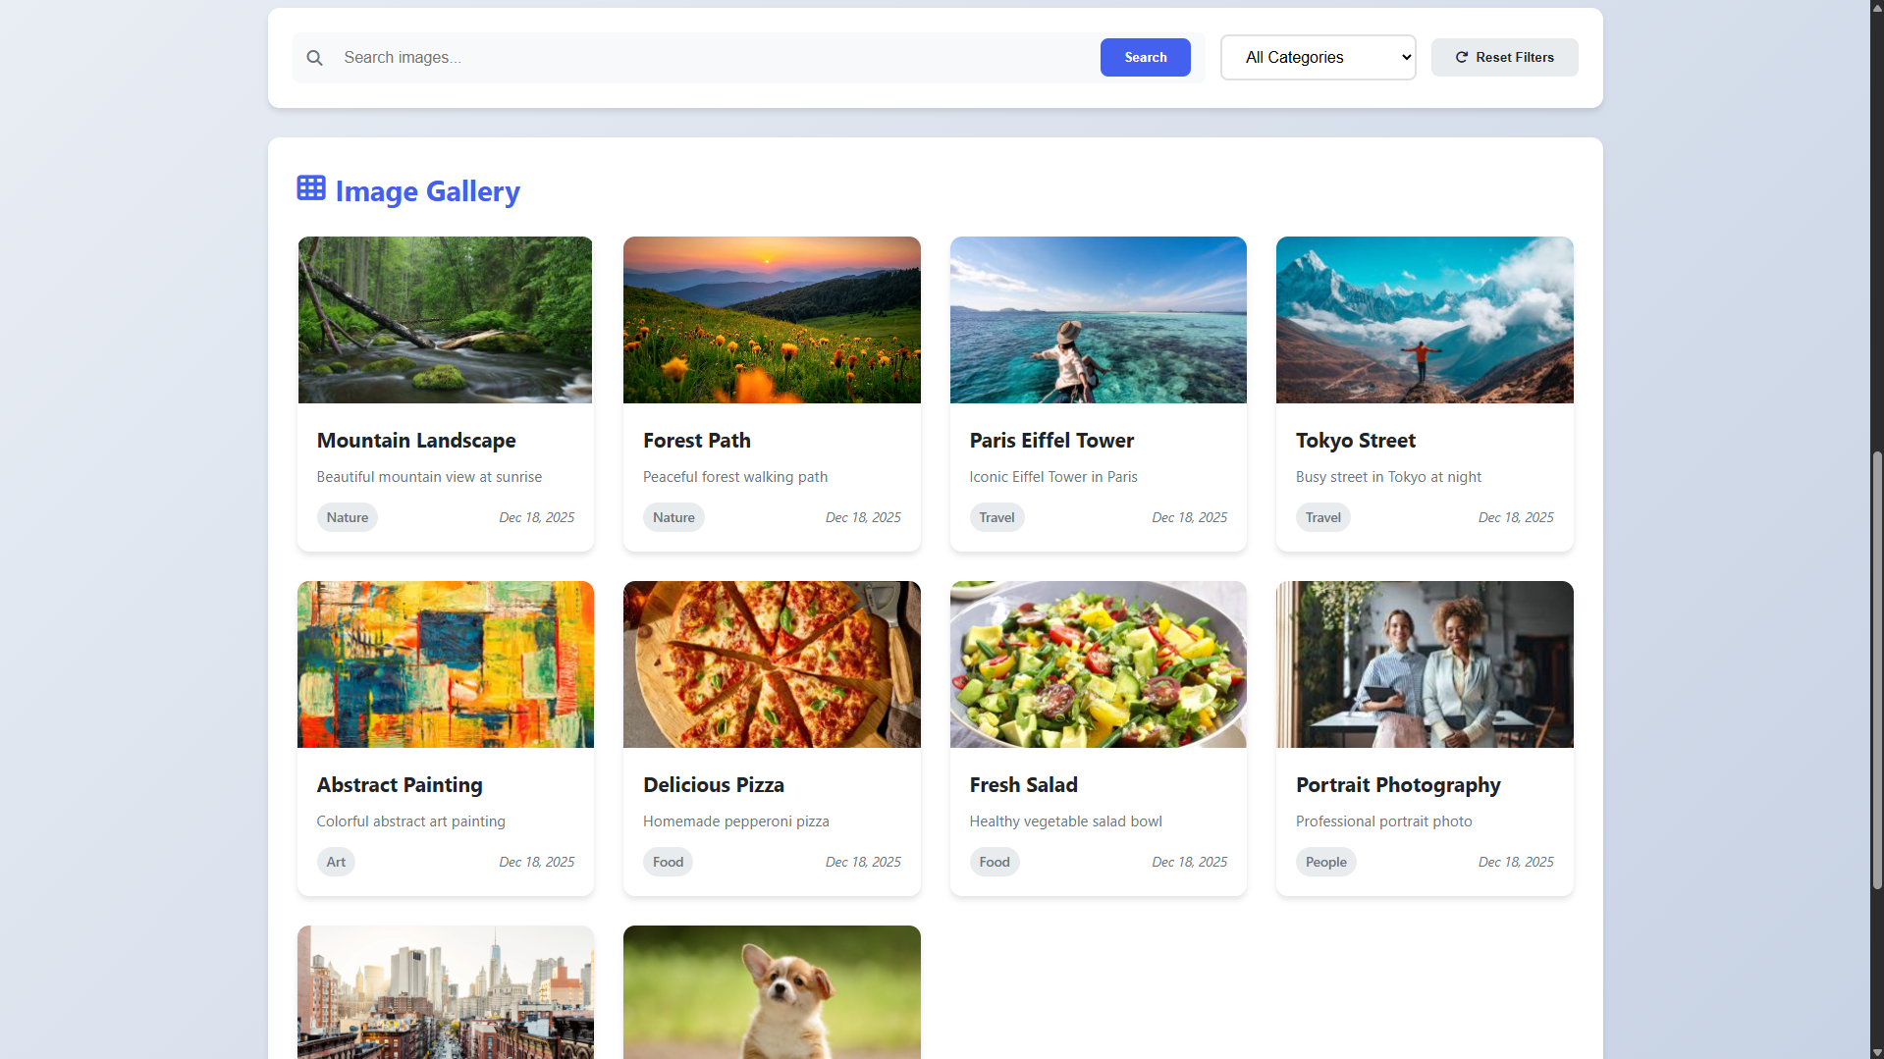The width and height of the screenshot is (1884, 1059).
Task: Click the Image Gallery grid icon
Action: pyautogui.click(x=311, y=188)
